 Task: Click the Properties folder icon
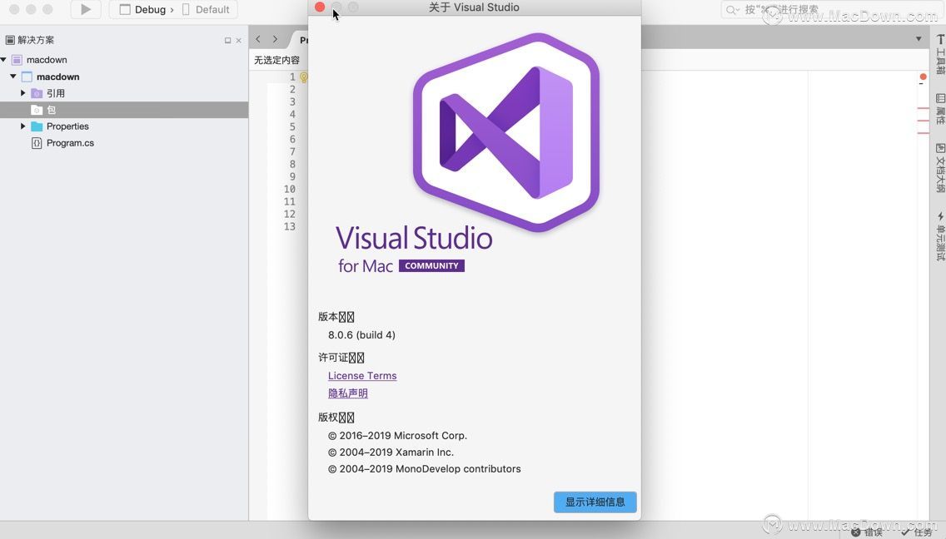click(x=37, y=126)
